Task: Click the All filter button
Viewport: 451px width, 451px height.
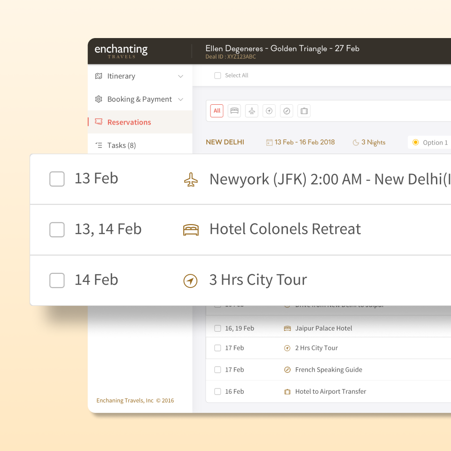Action: coord(217,111)
